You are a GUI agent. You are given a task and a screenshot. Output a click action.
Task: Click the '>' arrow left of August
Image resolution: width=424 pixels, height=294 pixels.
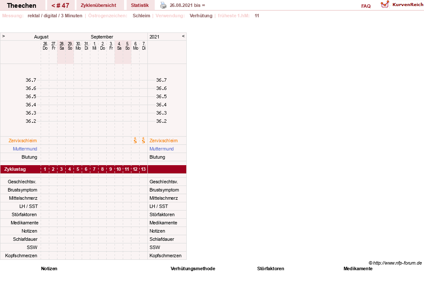[x=3, y=36]
